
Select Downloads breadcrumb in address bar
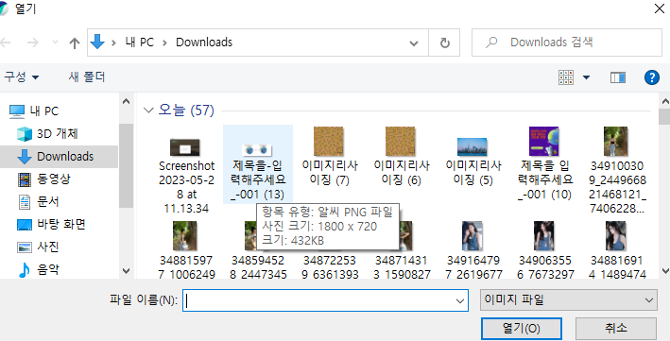tap(204, 43)
